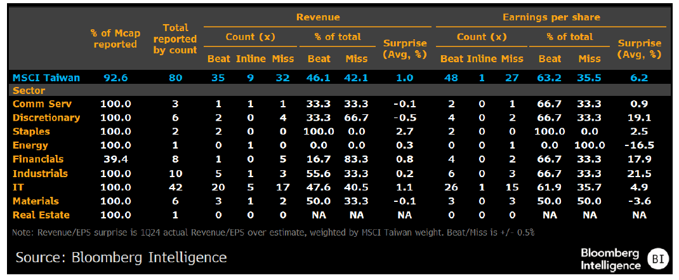Click the 55.6 revenue beat for Industrials
This screenshot has height=280, width=679.
pyautogui.click(x=319, y=173)
